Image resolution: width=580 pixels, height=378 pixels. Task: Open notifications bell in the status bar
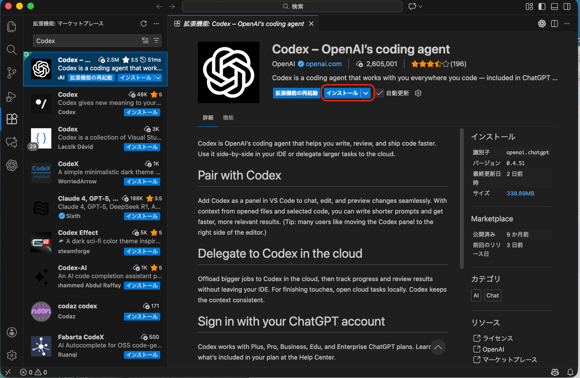pyautogui.click(x=570, y=372)
